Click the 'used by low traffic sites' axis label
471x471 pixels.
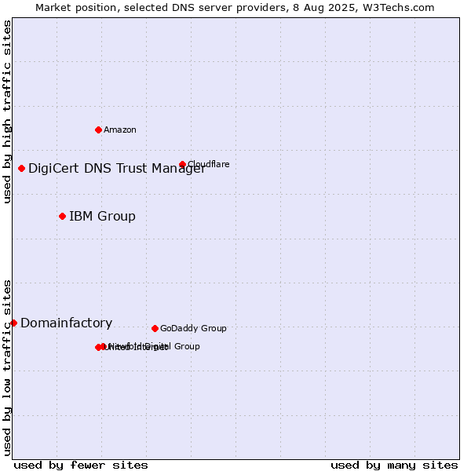coord(6,368)
